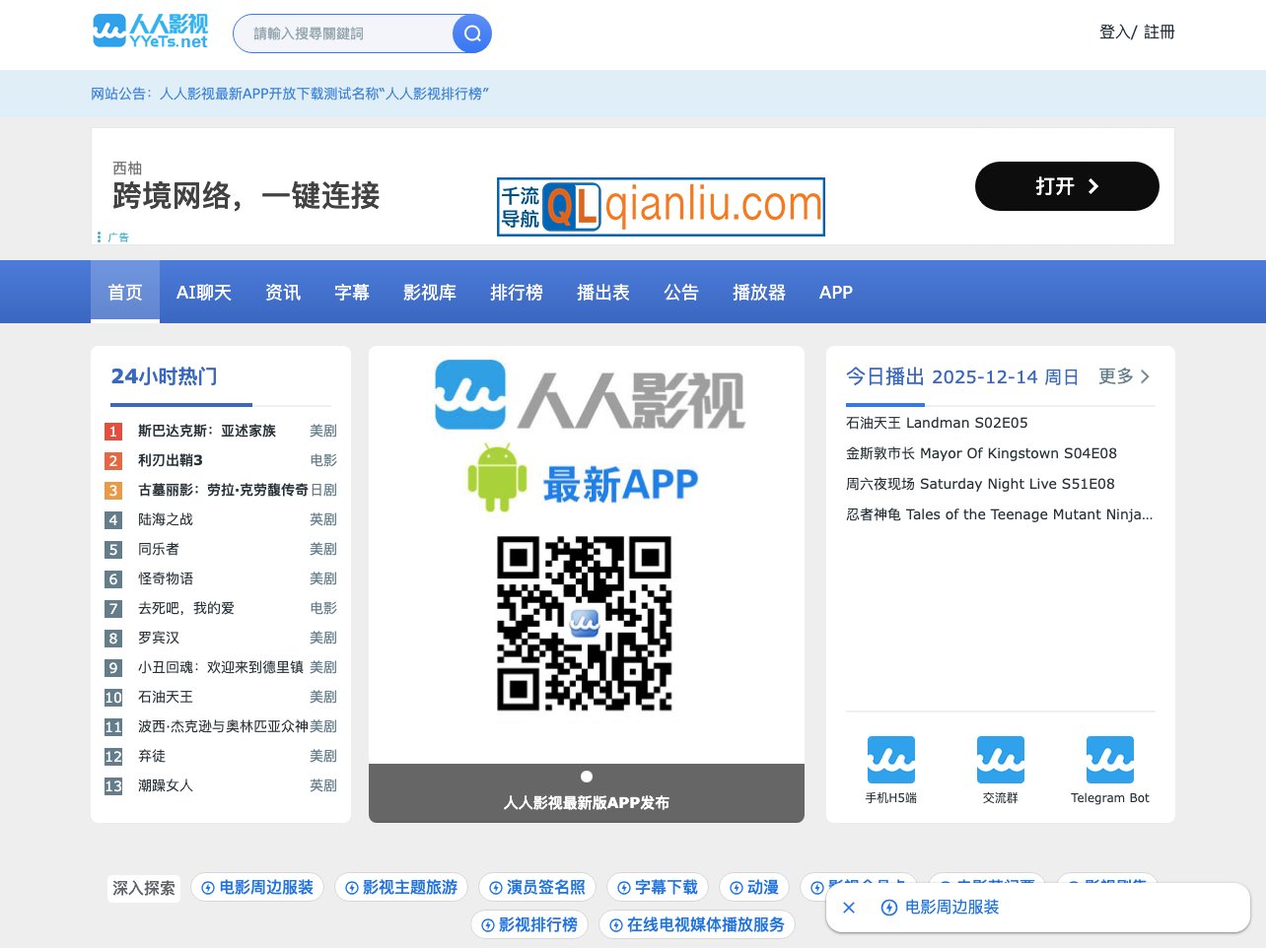The width and height of the screenshot is (1266, 948).
Task: Open the Telegram Bot icon
Action: 1109,759
